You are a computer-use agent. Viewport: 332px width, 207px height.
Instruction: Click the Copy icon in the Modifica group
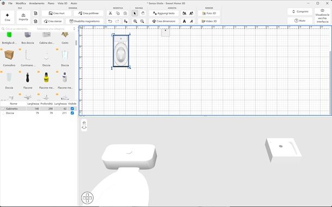(118, 14)
